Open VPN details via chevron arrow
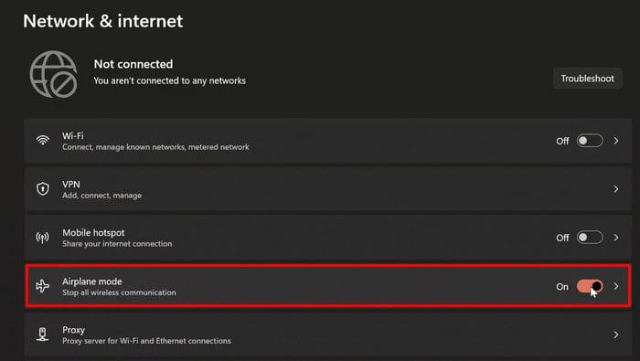 tap(616, 189)
